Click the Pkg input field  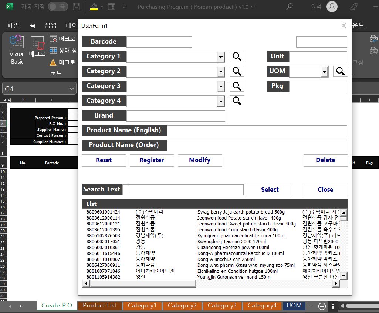point(318,86)
